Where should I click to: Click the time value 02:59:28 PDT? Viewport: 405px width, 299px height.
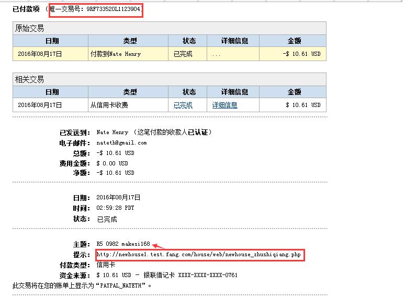(115, 208)
